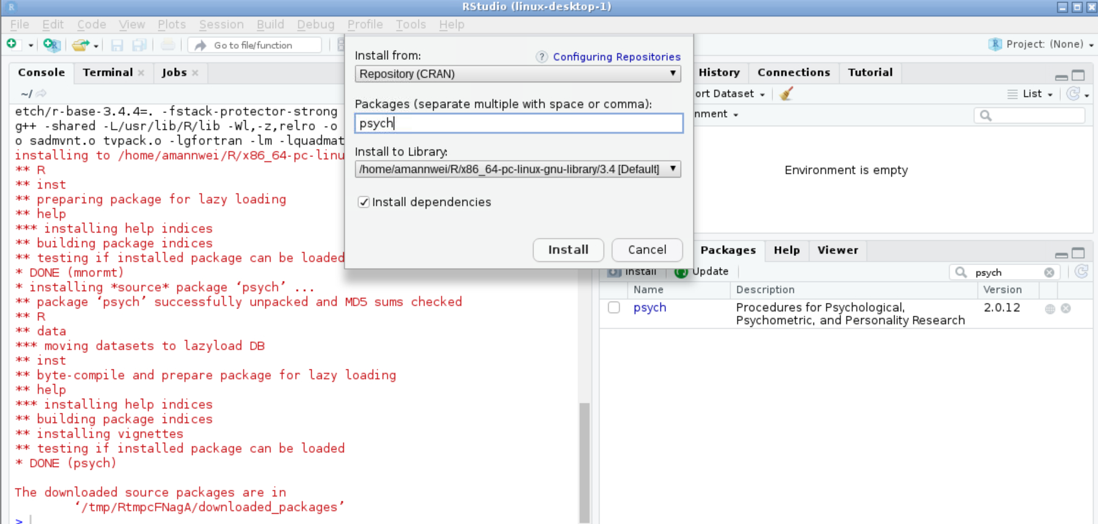Click the Update packages button

click(x=702, y=272)
